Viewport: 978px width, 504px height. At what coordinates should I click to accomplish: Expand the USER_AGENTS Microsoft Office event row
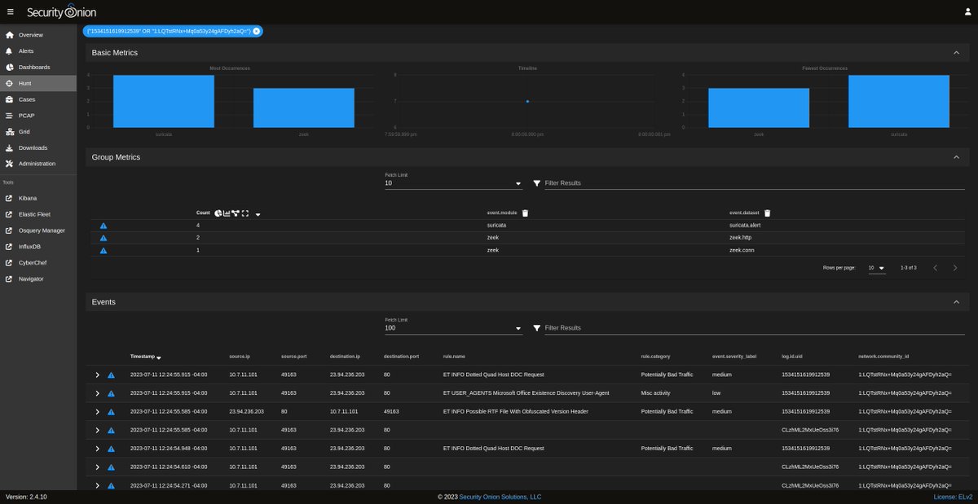click(97, 393)
